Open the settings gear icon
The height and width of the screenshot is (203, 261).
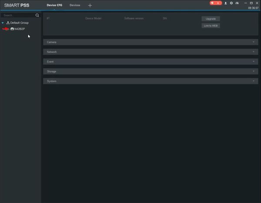point(231,3)
